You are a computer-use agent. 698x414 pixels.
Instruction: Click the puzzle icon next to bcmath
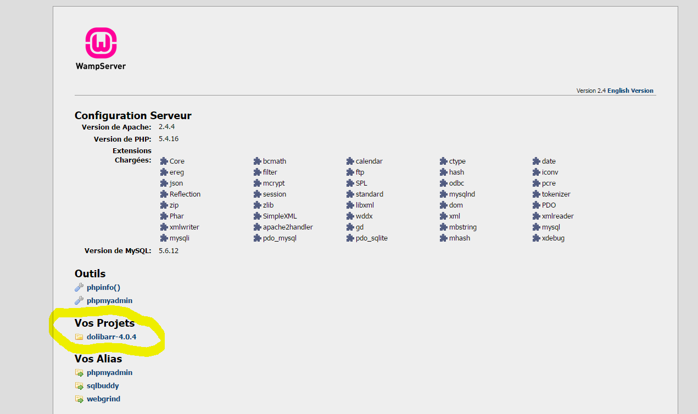(258, 161)
